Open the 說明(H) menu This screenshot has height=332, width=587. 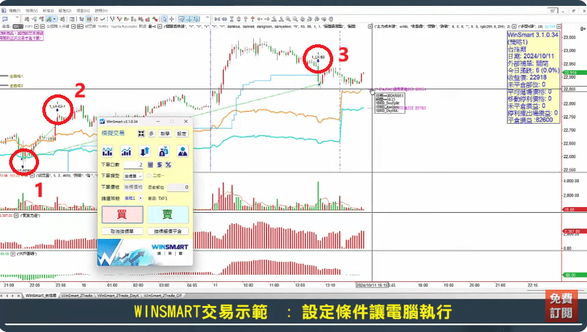point(101,11)
